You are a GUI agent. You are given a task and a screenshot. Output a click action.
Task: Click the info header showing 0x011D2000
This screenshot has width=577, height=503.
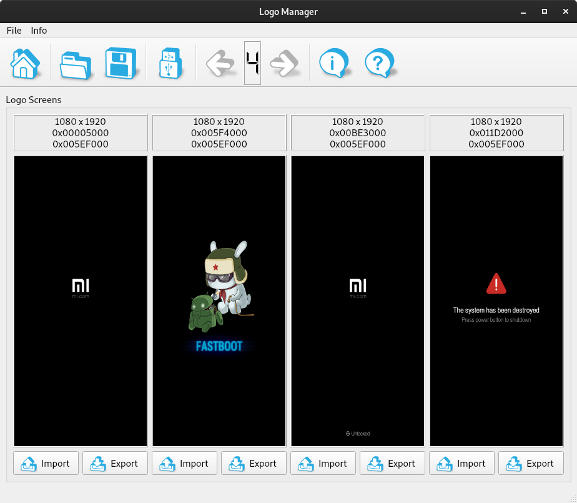click(496, 132)
